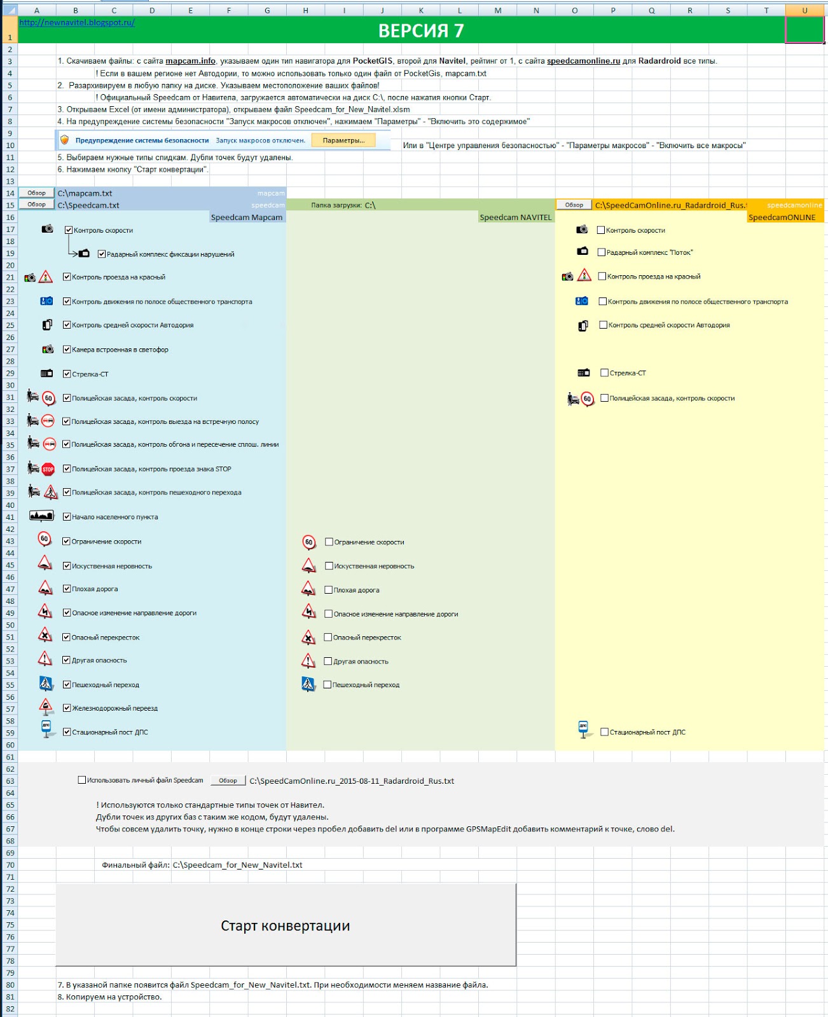828x1017 pixels.
Task: Click the icon beside "Камера встроенная в светофор"
Action: click(48, 349)
